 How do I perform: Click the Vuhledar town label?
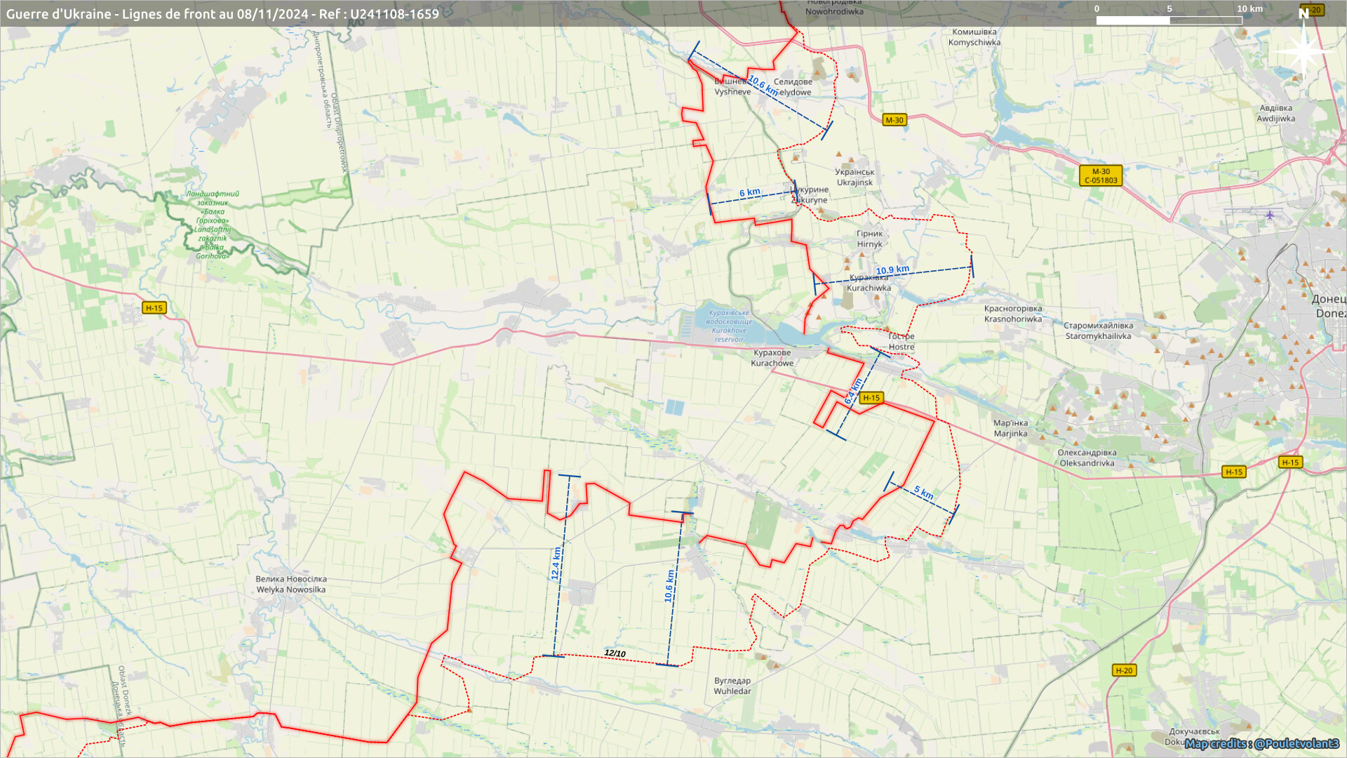pos(732,686)
